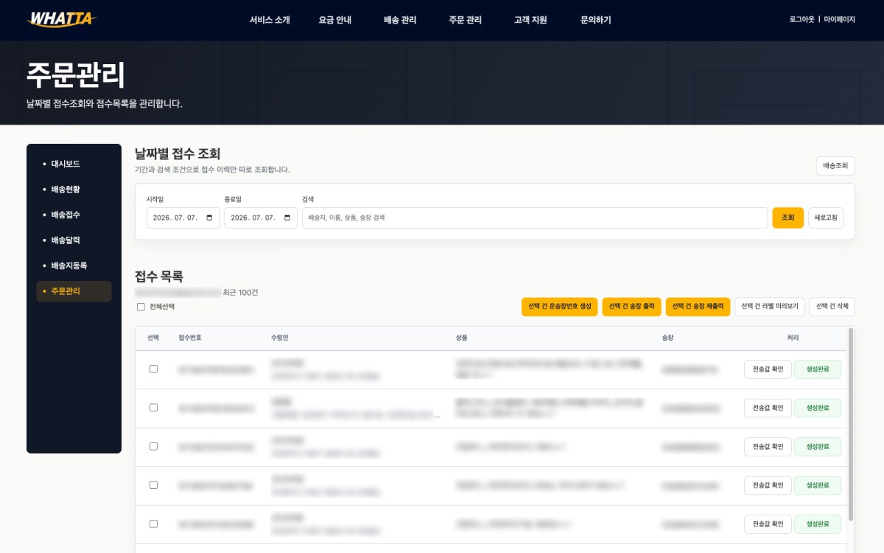The height and width of the screenshot is (553, 884).
Task: Click 선택 건 송장 재출력
Action: [698, 307]
